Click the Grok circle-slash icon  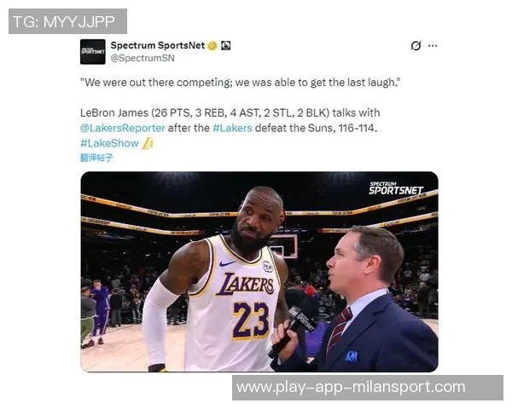pos(416,46)
